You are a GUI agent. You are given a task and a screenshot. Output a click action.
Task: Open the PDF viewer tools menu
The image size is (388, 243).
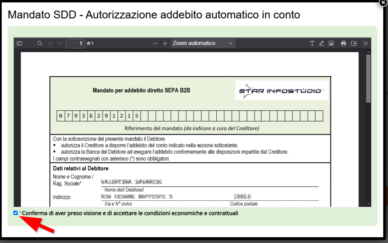[366, 43]
